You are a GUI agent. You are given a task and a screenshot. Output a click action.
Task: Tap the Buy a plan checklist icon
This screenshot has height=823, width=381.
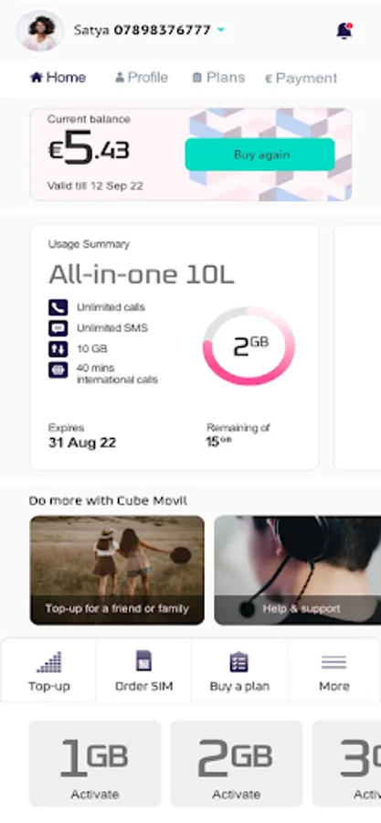[x=239, y=662]
